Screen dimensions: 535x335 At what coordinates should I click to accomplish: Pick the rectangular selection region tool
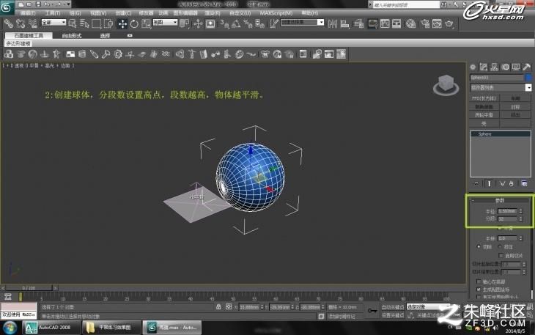coord(97,23)
